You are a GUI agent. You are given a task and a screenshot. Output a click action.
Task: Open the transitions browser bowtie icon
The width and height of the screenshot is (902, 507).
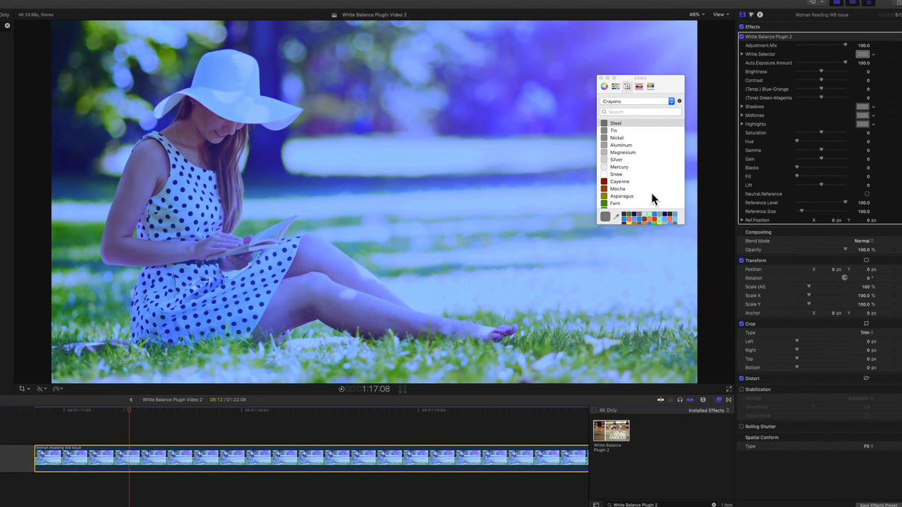point(728,400)
